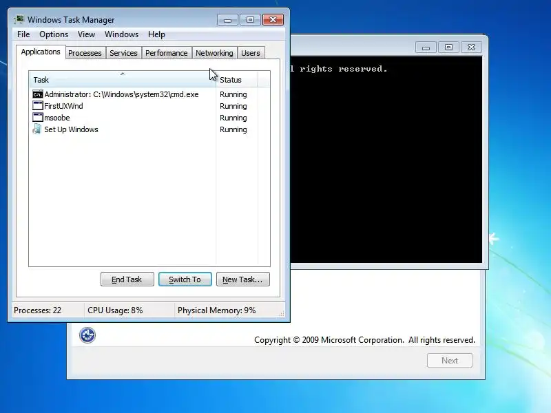Click the End Task button
551x413 pixels.
click(127, 279)
